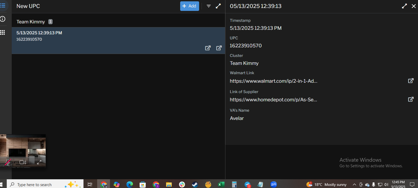Open the apps grid icon in sidebar
Screen dimensions: 418x188
[3, 32]
